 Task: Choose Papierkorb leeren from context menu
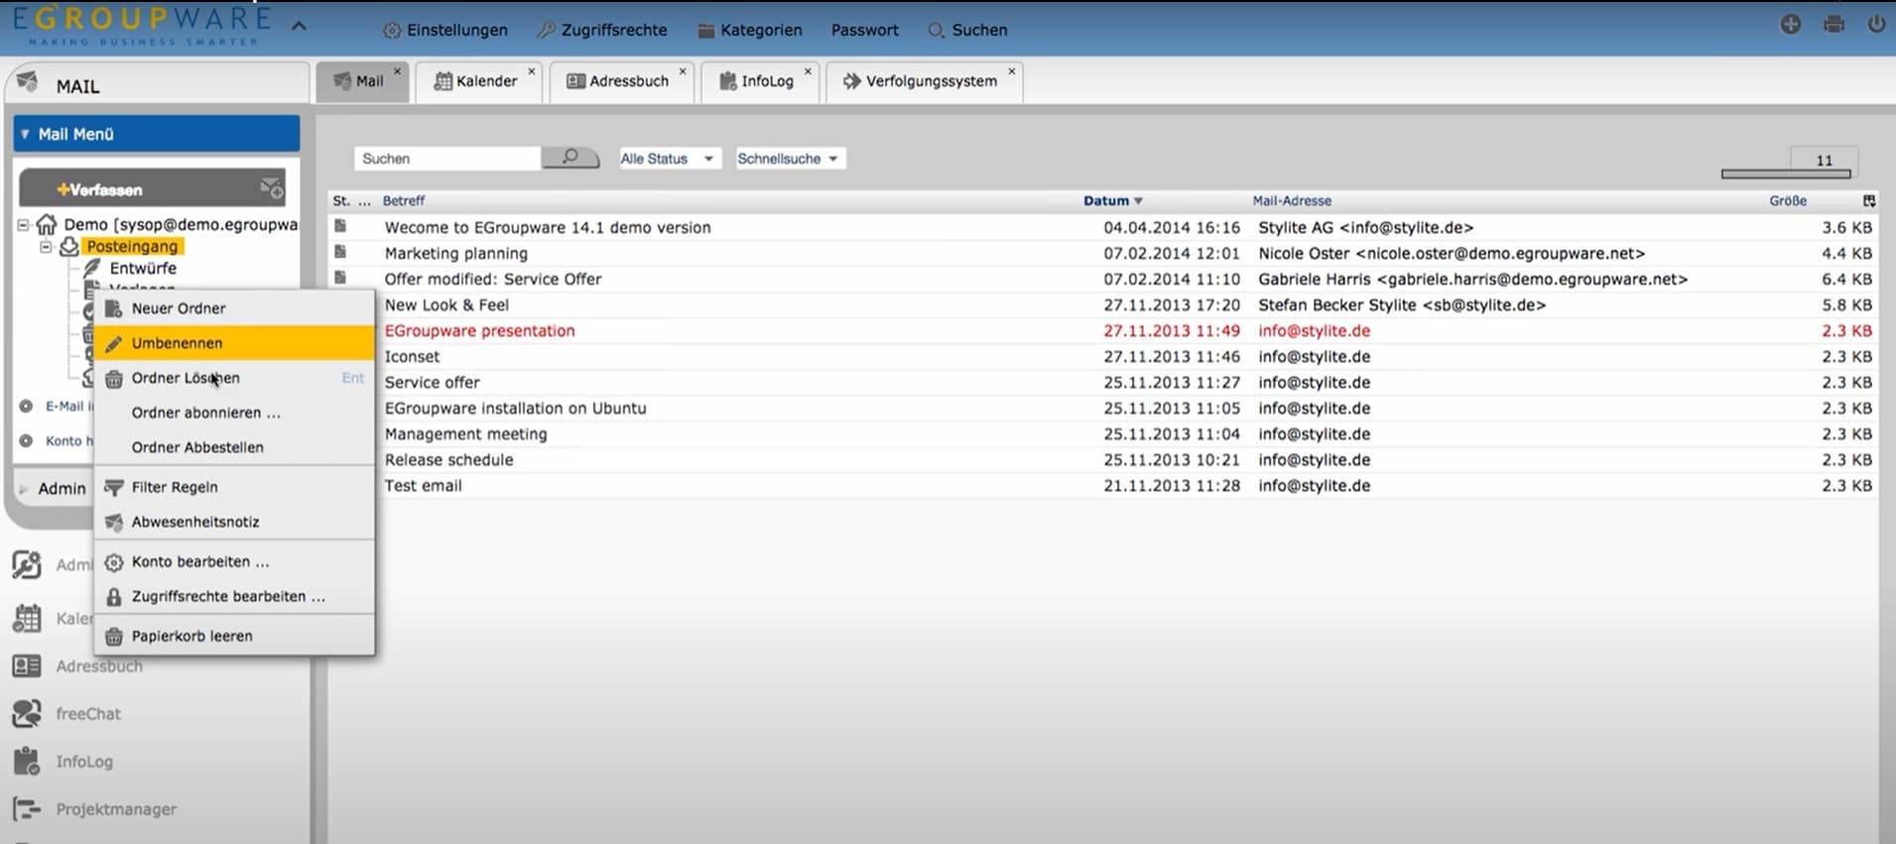[x=235, y=636]
